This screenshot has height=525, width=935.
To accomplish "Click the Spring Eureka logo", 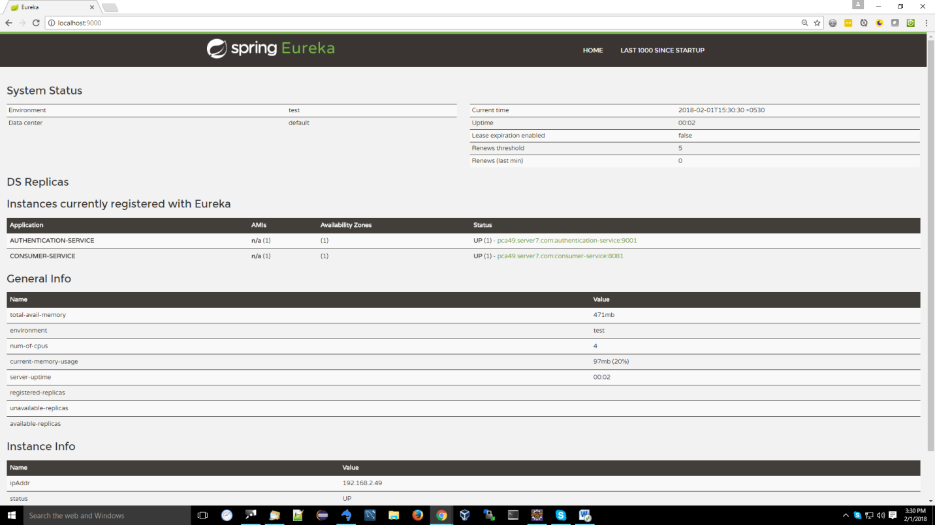I will coord(270,49).
